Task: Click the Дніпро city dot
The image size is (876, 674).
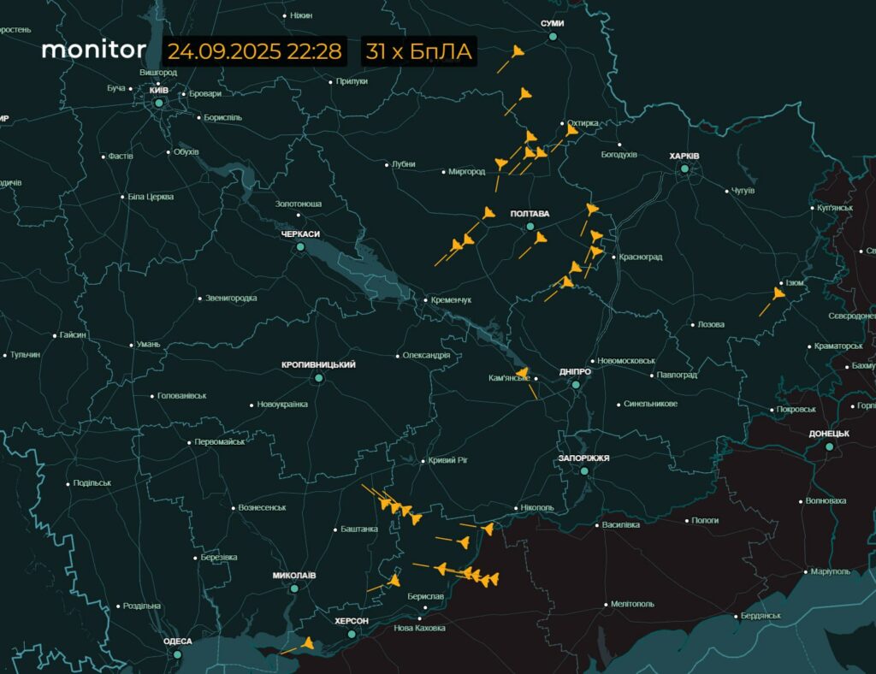Action: pyautogui.click(x=576, y=385)
